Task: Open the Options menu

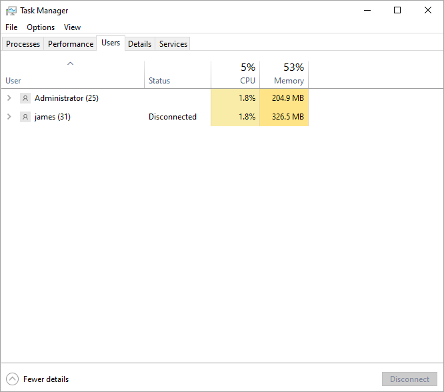Action: 41,27
